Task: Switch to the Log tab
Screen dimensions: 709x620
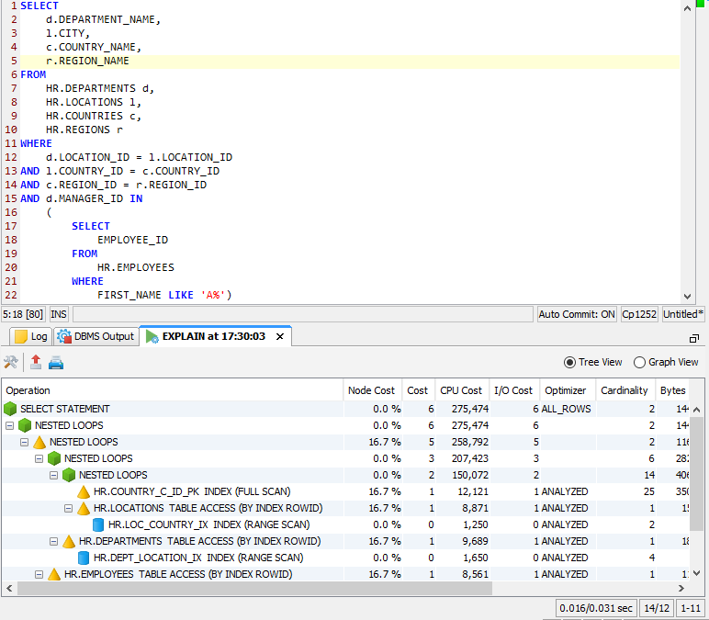Action: tap(30, 336)
